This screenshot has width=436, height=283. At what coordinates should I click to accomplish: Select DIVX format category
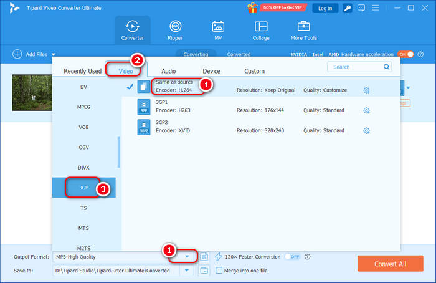pos(83,168)
